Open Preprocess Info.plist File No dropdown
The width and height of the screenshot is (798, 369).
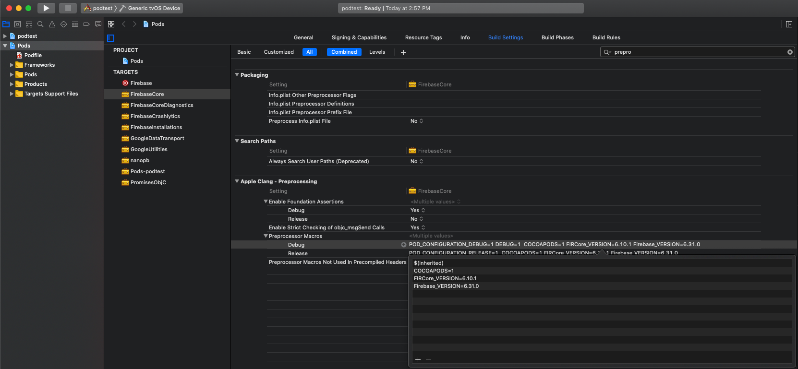click(x=417, y=121)
